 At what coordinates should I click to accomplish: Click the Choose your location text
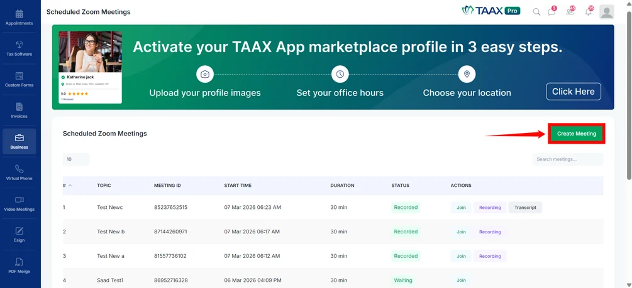point(467,93)
